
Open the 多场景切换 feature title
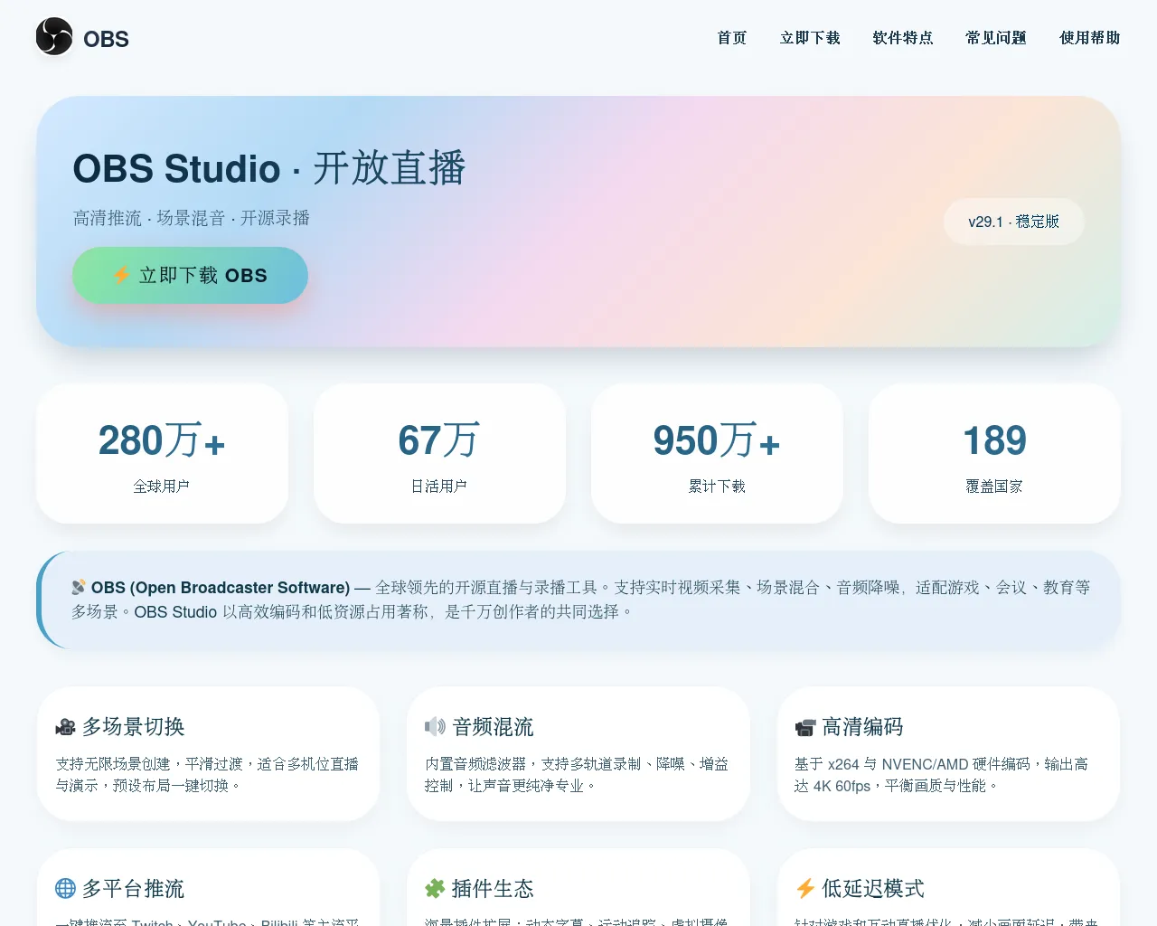pyautogui.click(x=134, y=727)
